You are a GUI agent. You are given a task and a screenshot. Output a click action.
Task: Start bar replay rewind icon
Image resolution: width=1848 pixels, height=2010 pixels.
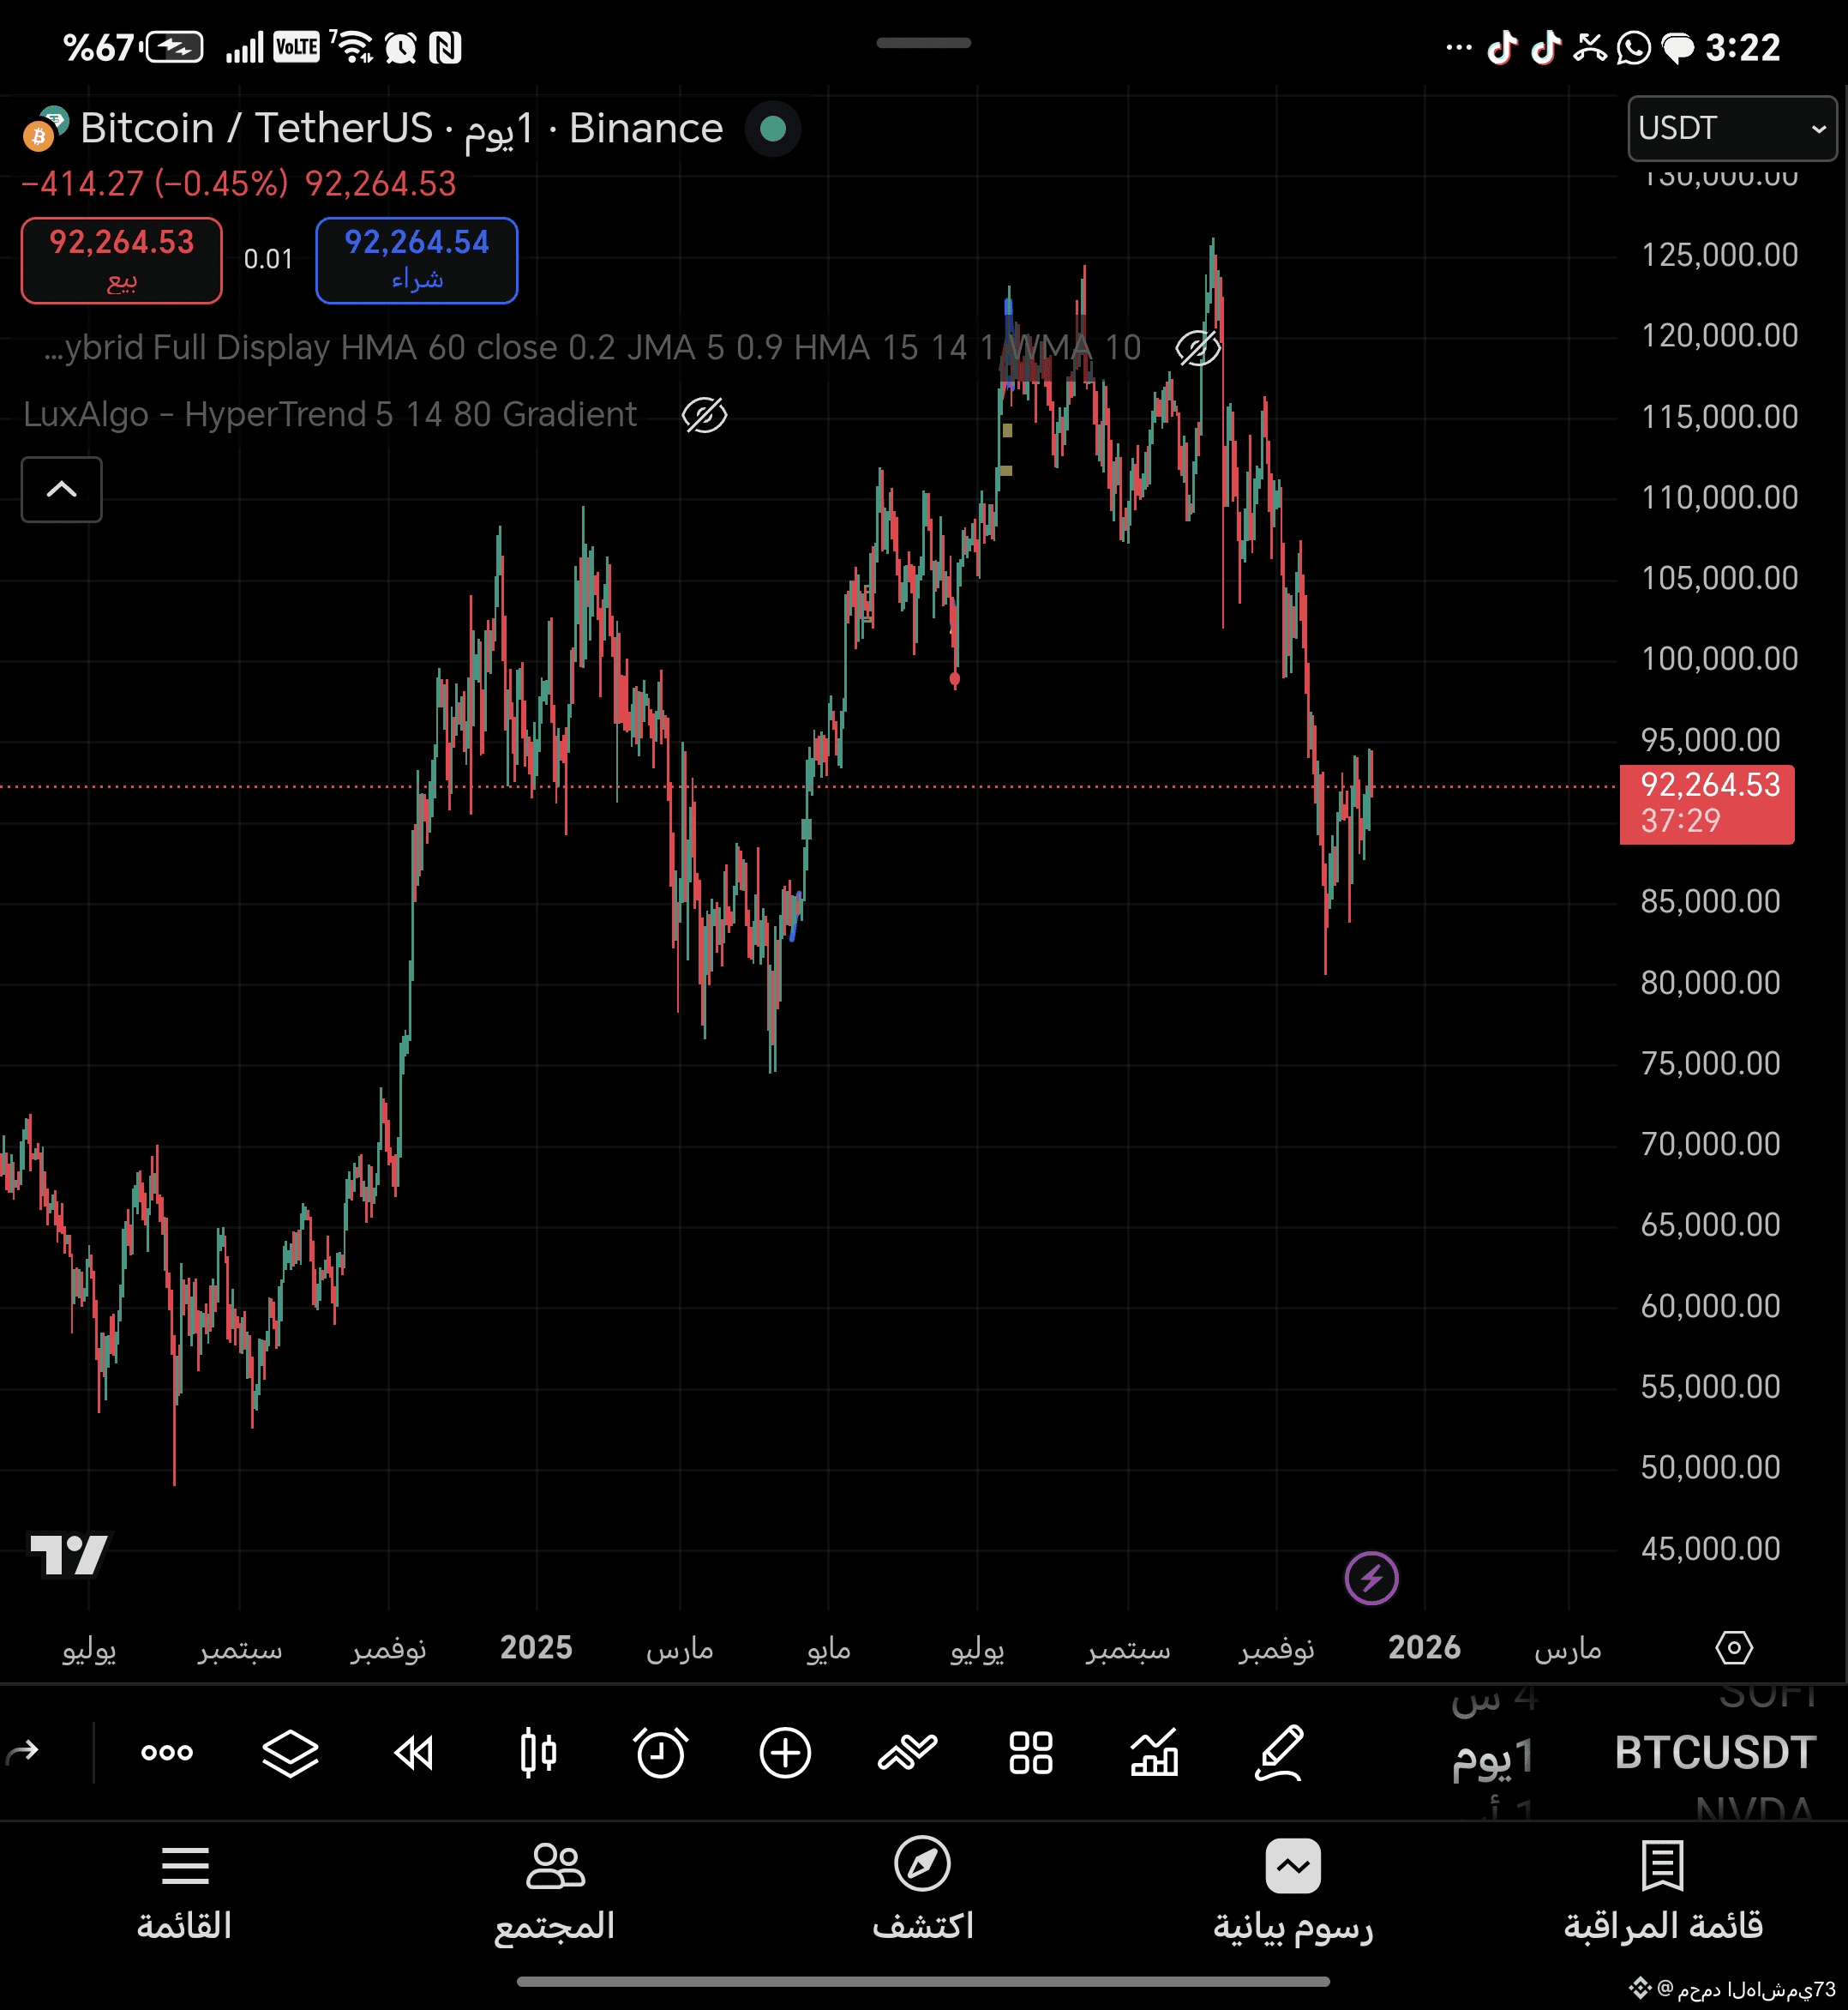click(x=414, y=1752)
